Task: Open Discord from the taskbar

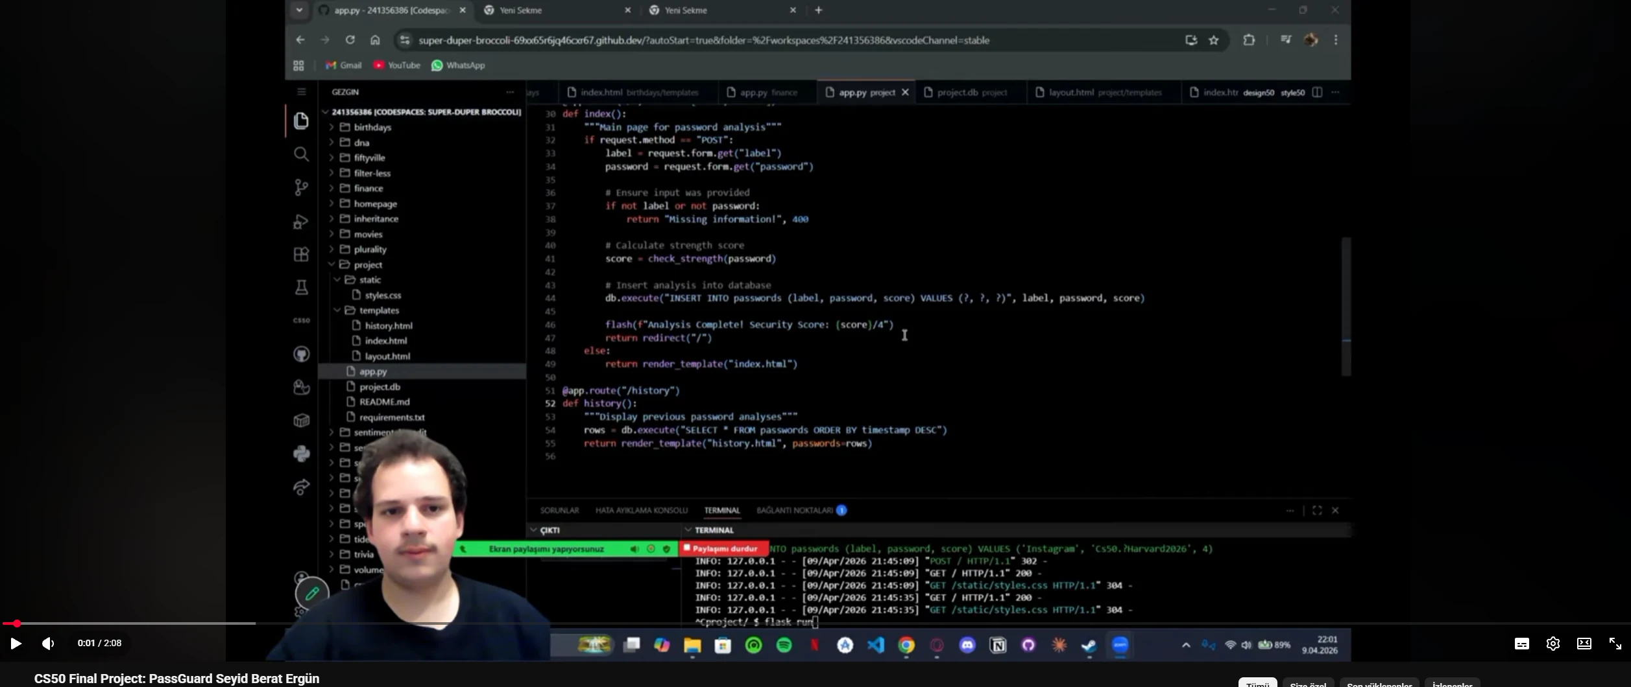Action: click(967, 645)
